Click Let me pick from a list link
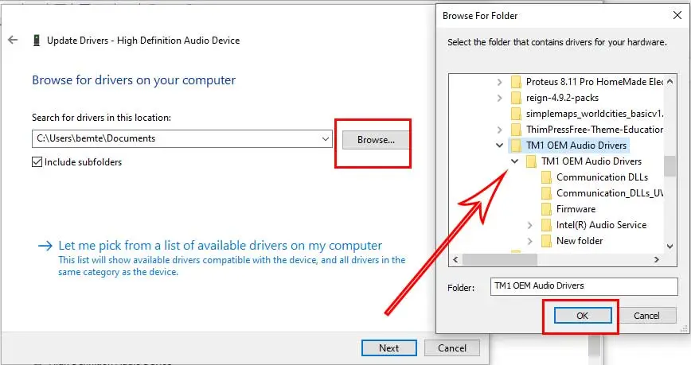 click(220, 246)
